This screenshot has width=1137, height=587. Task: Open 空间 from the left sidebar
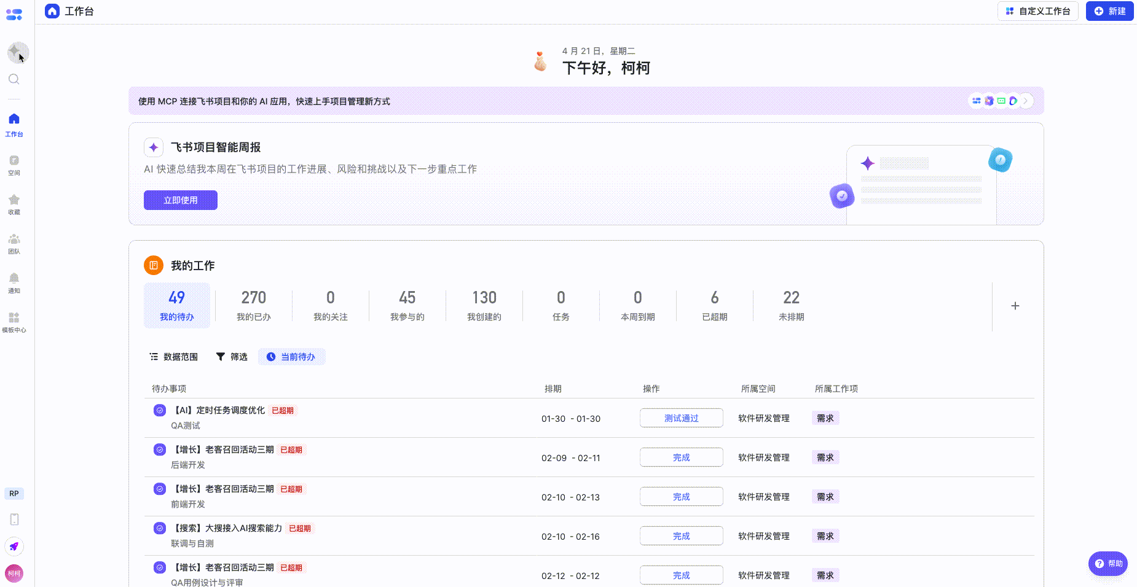[14, 165]
